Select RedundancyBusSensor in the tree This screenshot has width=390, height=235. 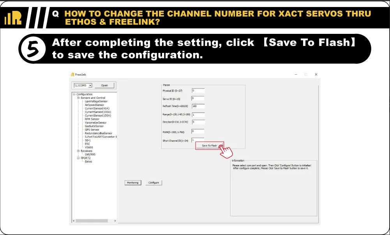(99, 133)
